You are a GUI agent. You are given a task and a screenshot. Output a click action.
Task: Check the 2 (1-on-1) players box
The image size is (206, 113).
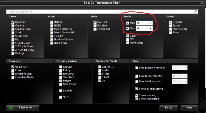(100, 67)
